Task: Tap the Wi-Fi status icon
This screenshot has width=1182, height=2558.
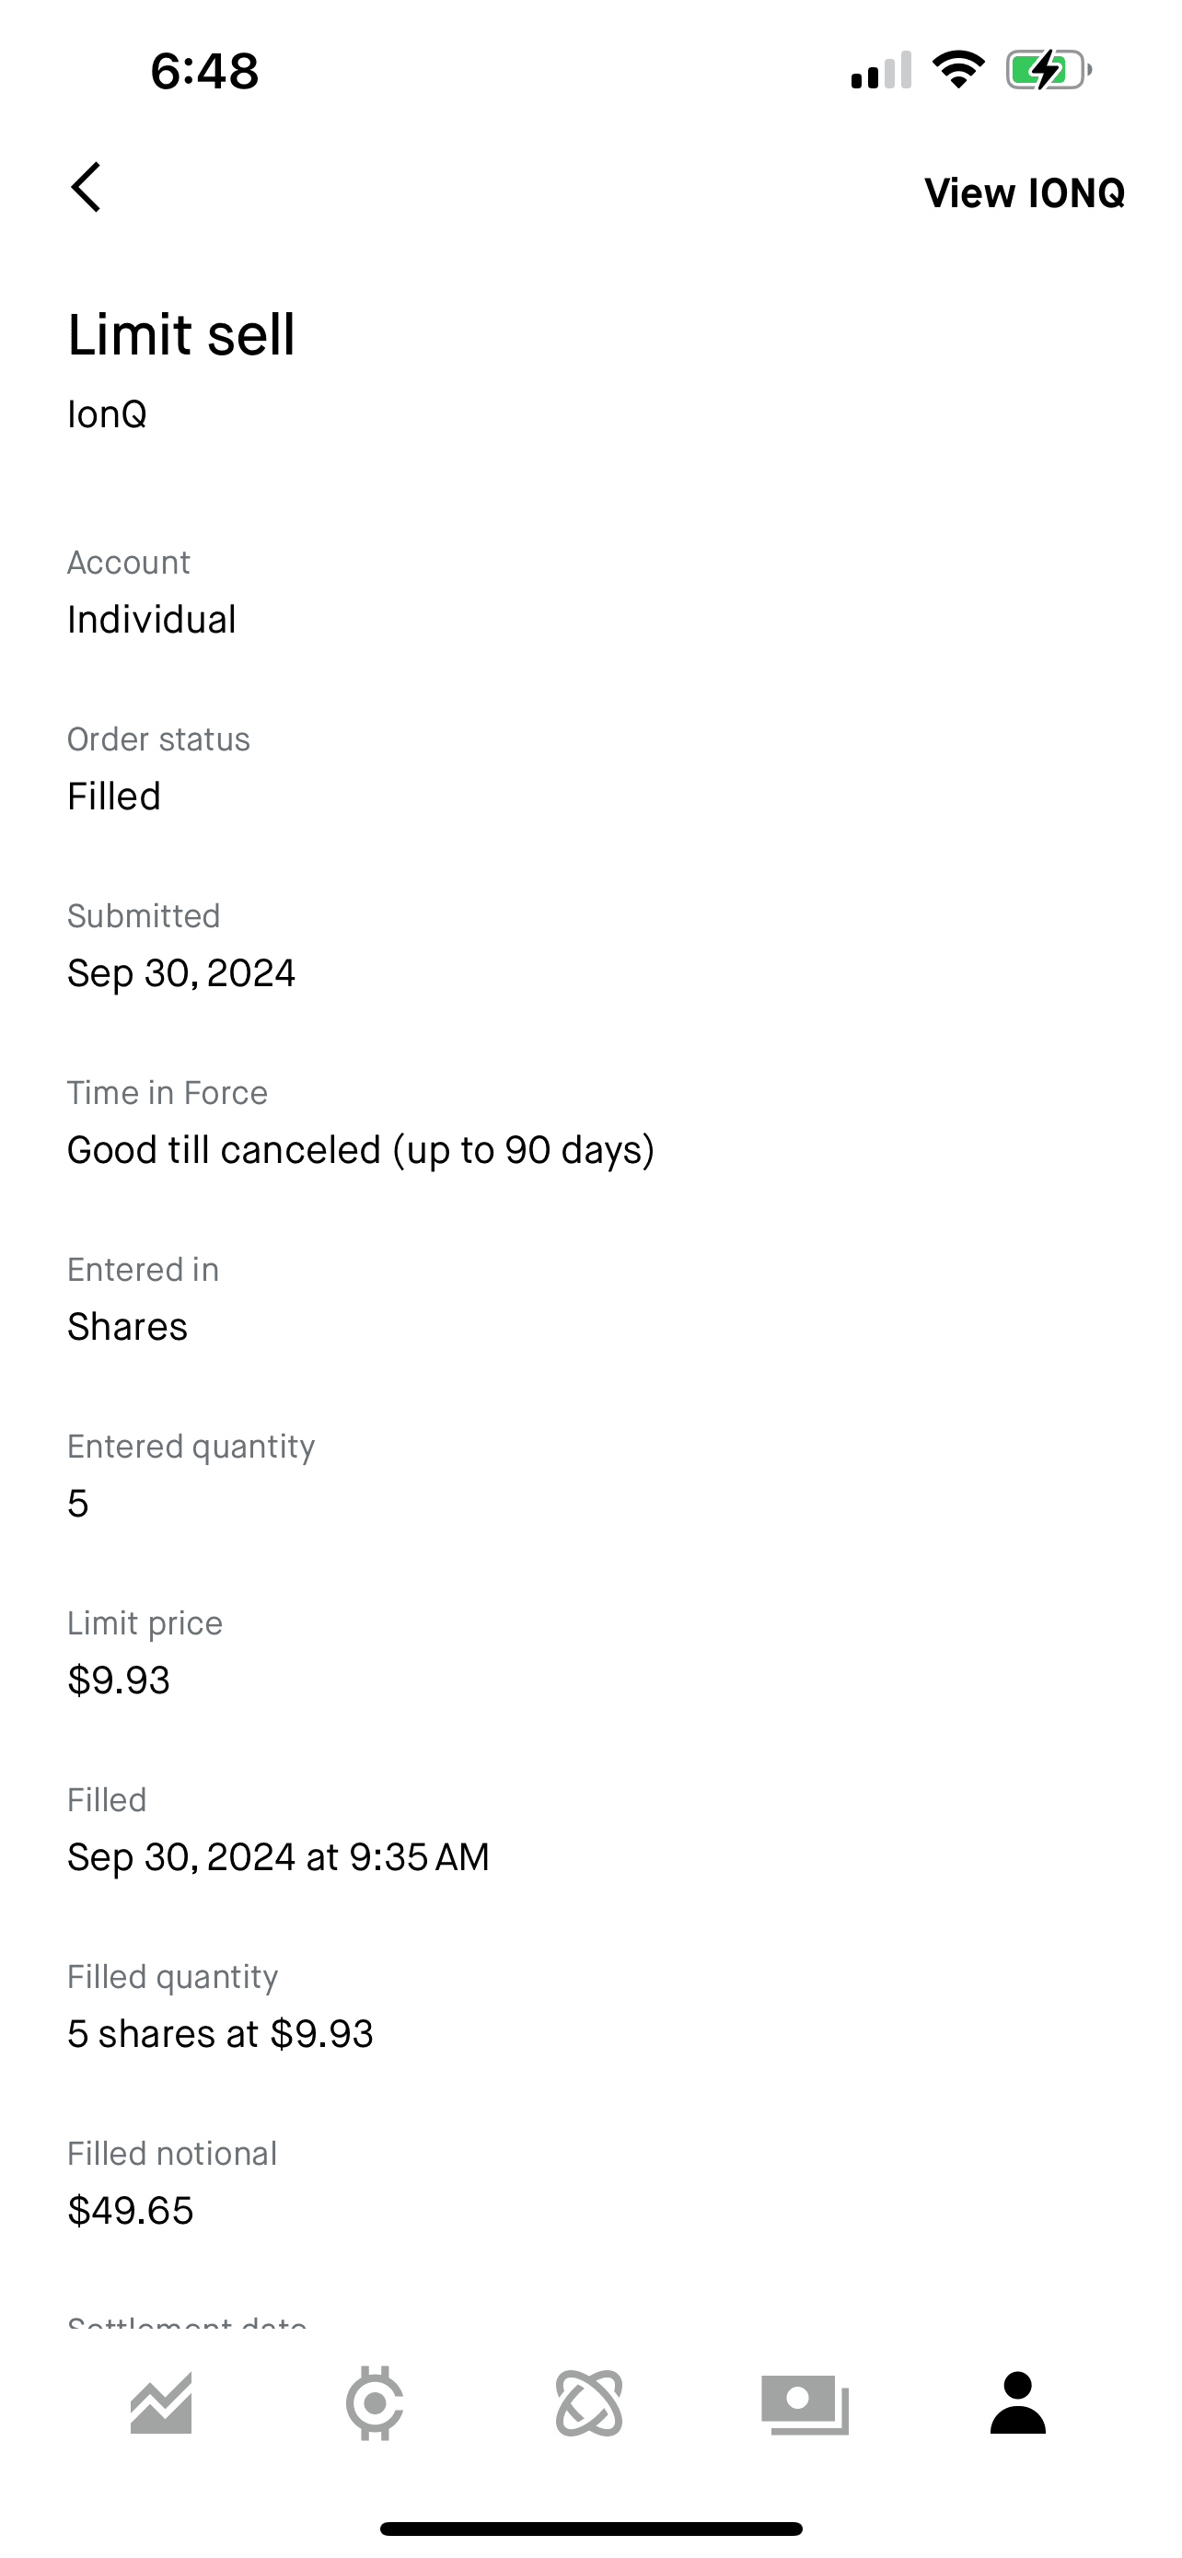Action: [x=957, y=71]
